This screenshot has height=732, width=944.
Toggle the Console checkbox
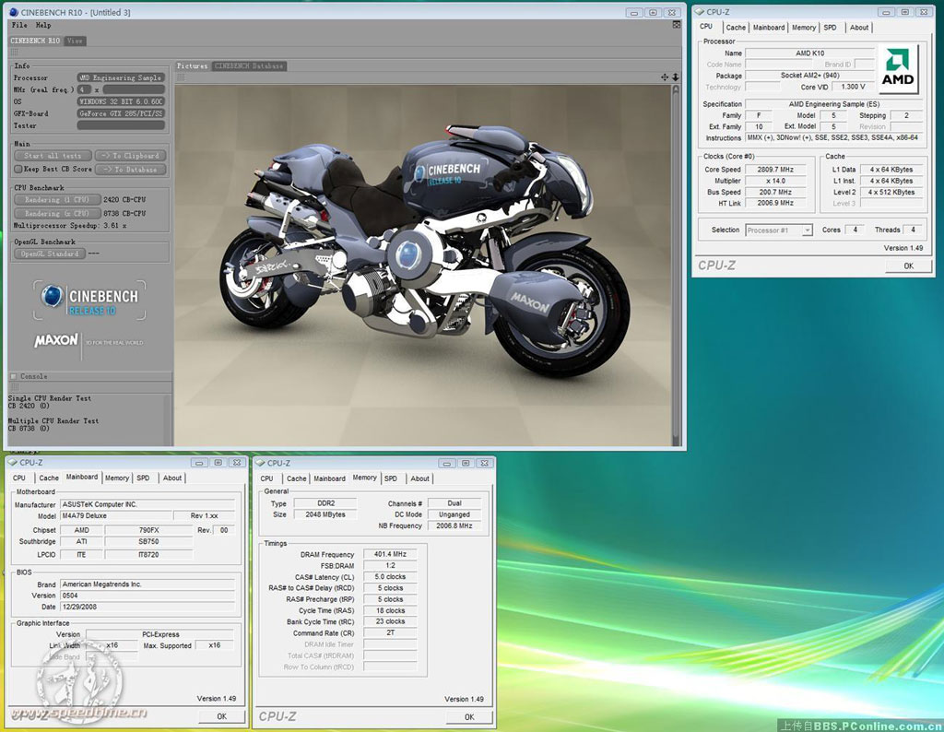[13, 376]
